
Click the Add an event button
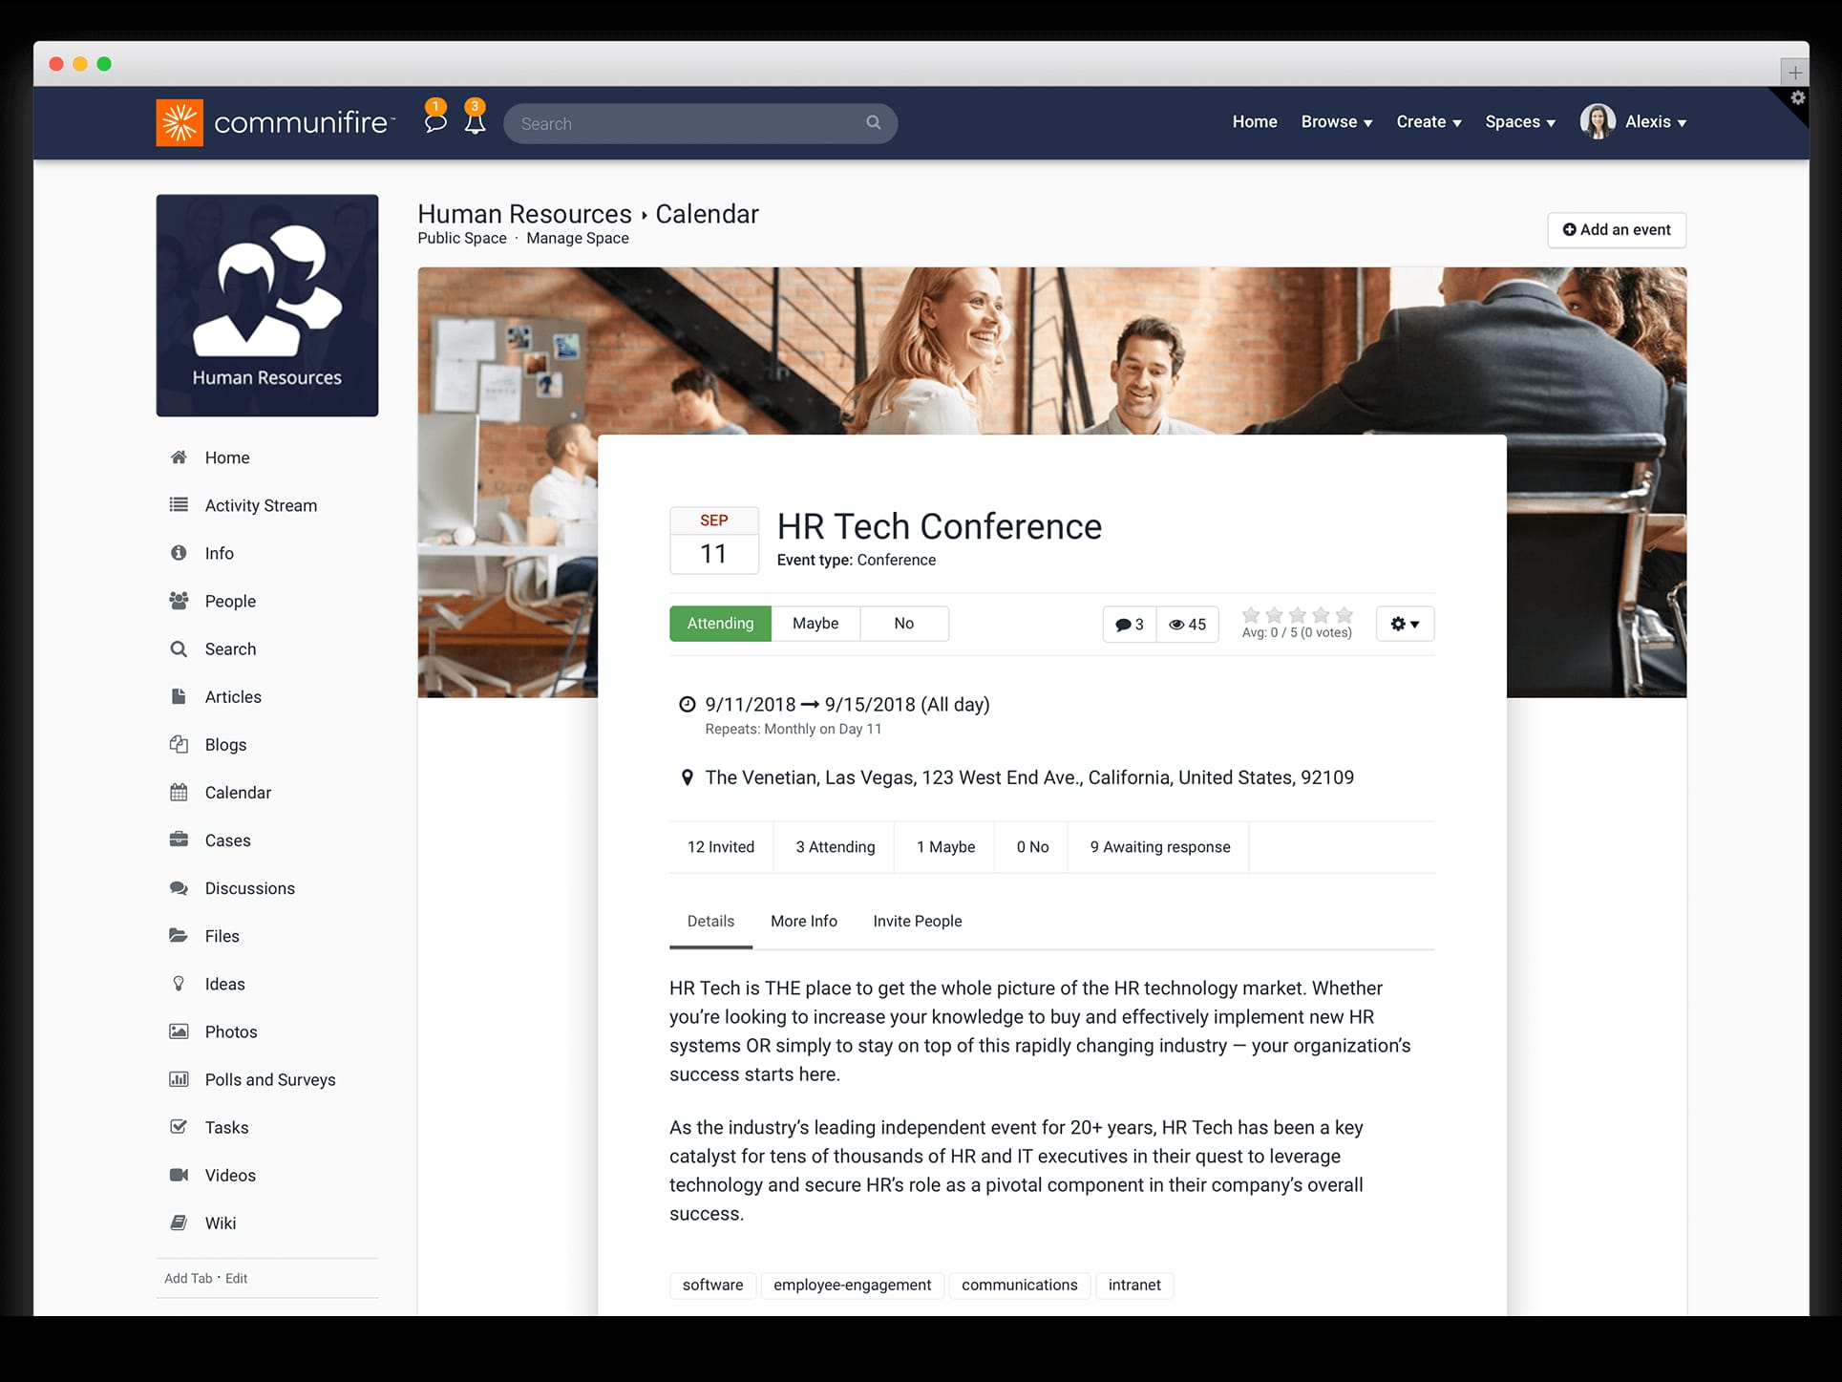(x=1615, y=229)
